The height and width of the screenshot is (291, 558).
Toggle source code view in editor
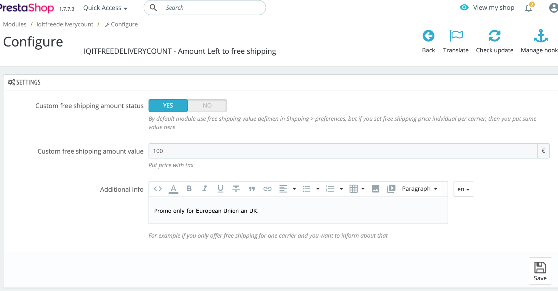158,189
